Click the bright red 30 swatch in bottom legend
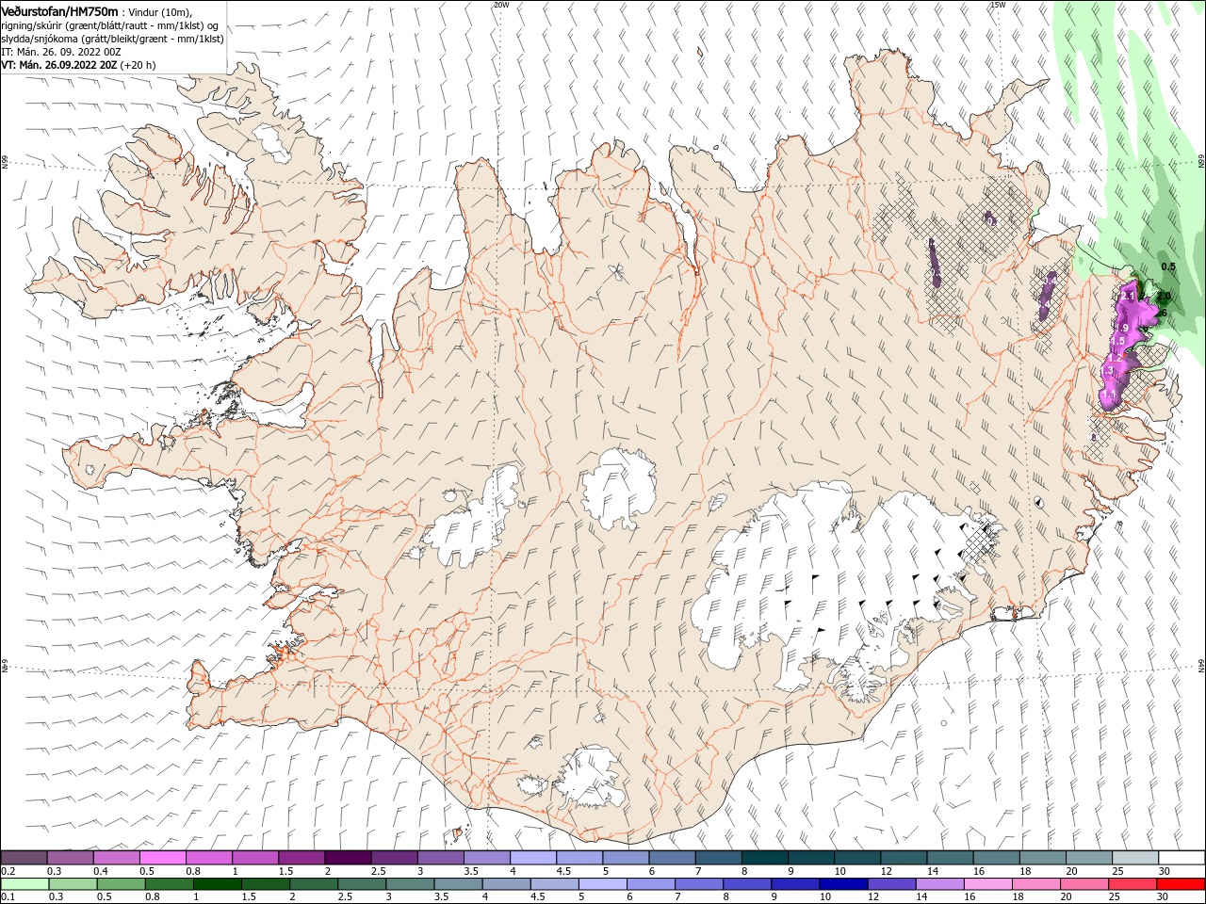The width and height of the screenshot is (1206, 904). point(1182,884)
